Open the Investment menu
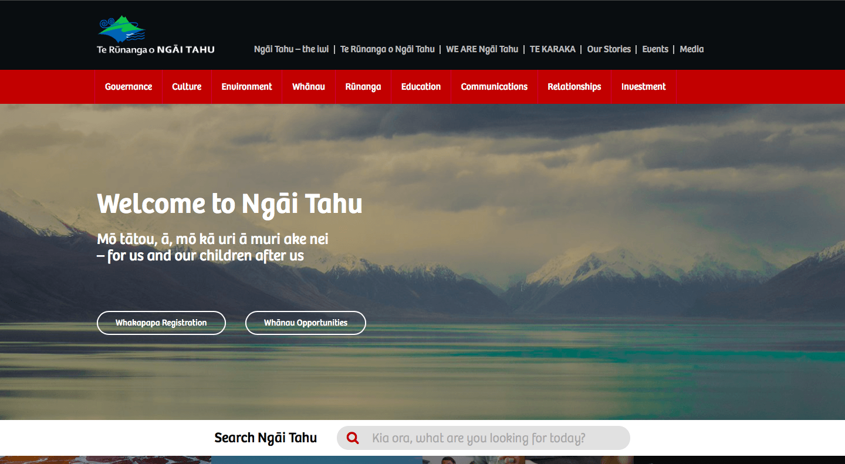The height and width of the screenshot is (464, 845). [x=644, y=87]
